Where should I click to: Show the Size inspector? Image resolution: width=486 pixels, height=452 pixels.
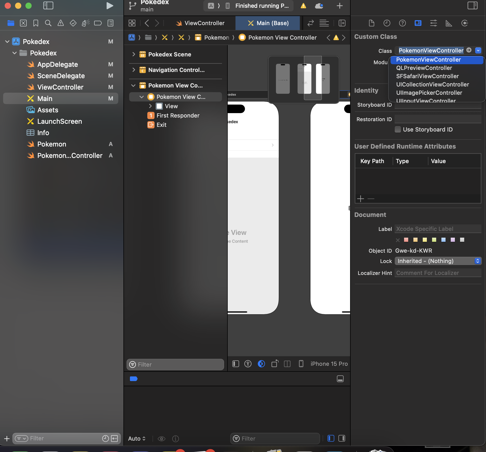[x=449, y=23]
